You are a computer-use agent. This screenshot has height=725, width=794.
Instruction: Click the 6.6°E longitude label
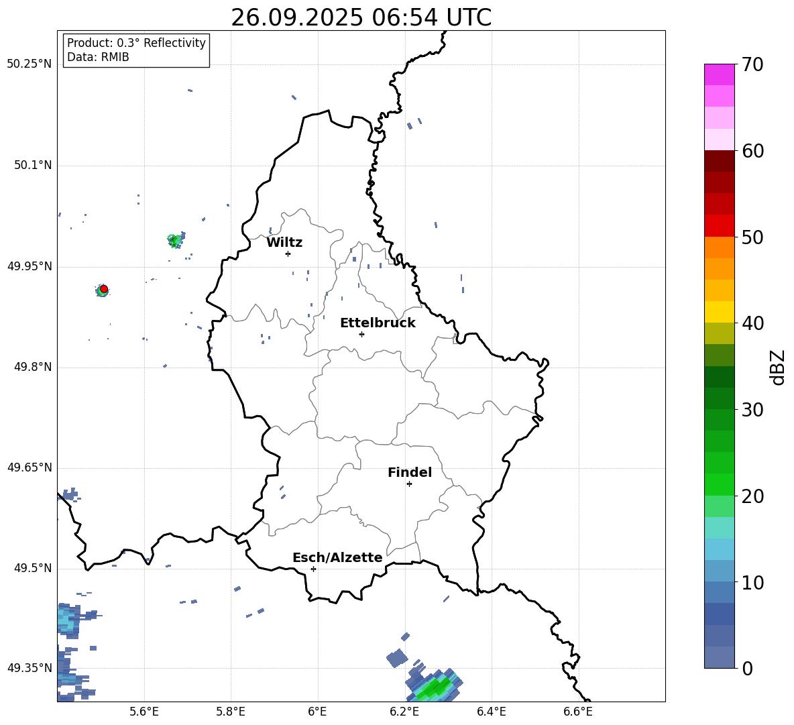pos(578,712)
